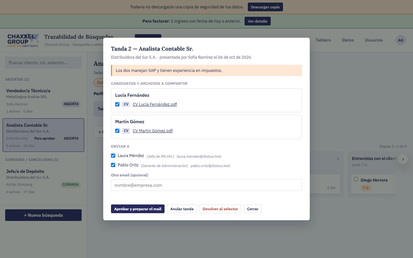Select the Vendedor/a Técnico/a search

click(43, 101)
